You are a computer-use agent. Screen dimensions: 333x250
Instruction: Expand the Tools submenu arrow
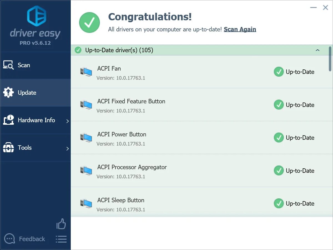click(x=67, y=149)
